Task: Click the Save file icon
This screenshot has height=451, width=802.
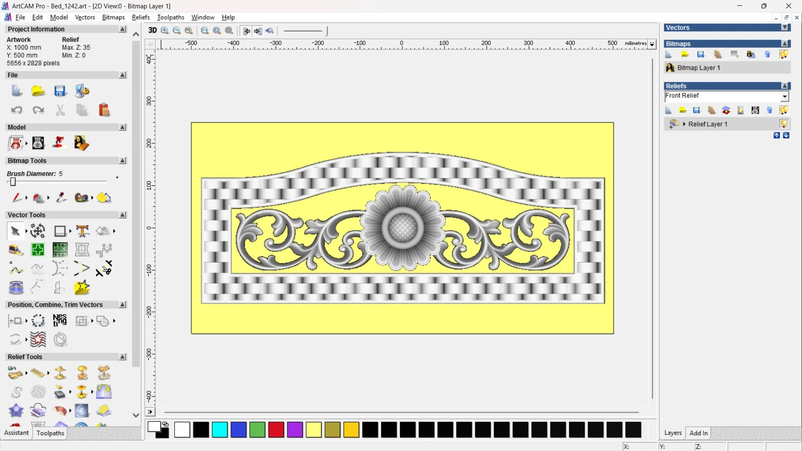Action: click(x=60, y=91)
